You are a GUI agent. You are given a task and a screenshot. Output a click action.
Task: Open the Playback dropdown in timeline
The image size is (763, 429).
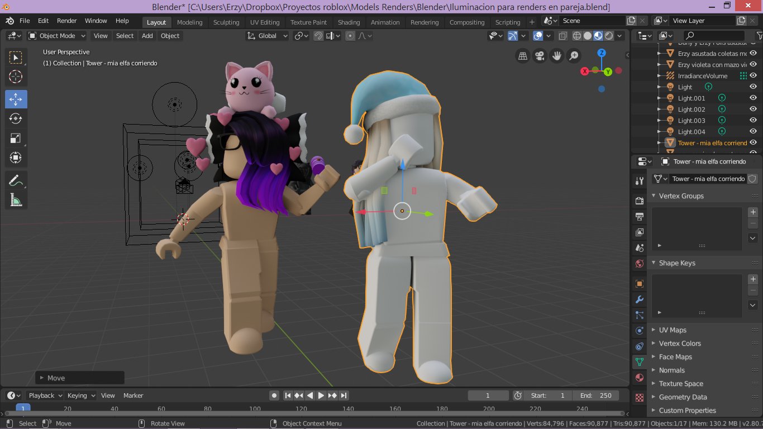pyautogui.click(x=45, y=395)
